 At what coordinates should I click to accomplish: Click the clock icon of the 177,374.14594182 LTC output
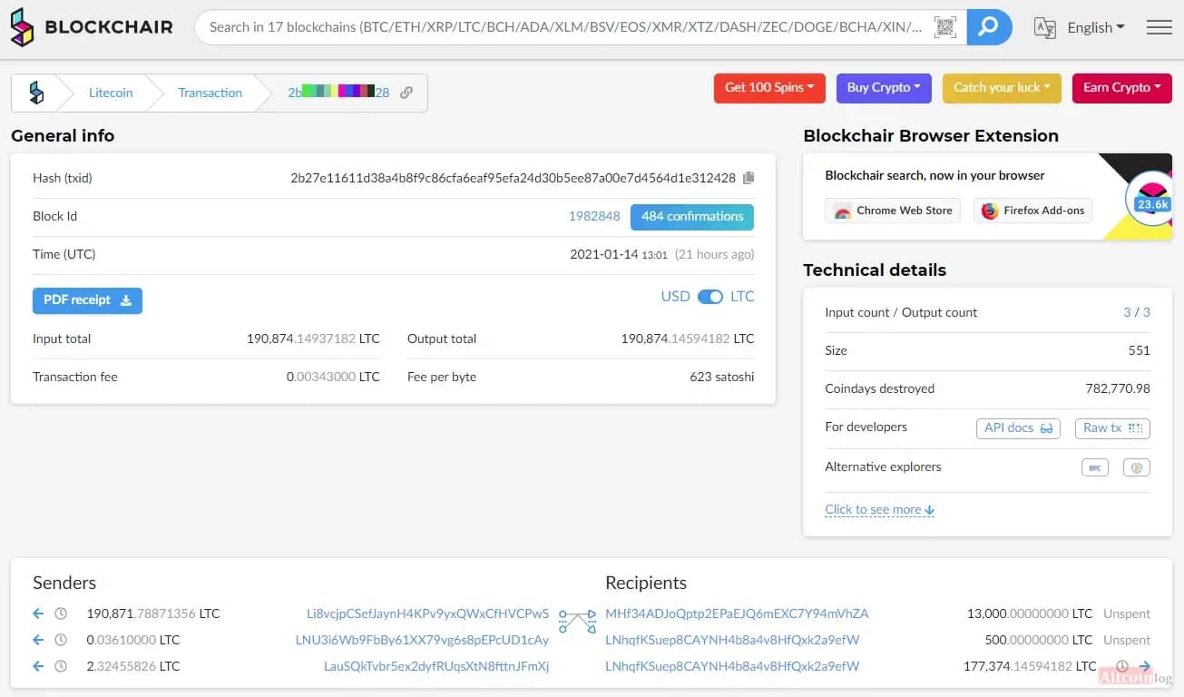coord(1122,666)
